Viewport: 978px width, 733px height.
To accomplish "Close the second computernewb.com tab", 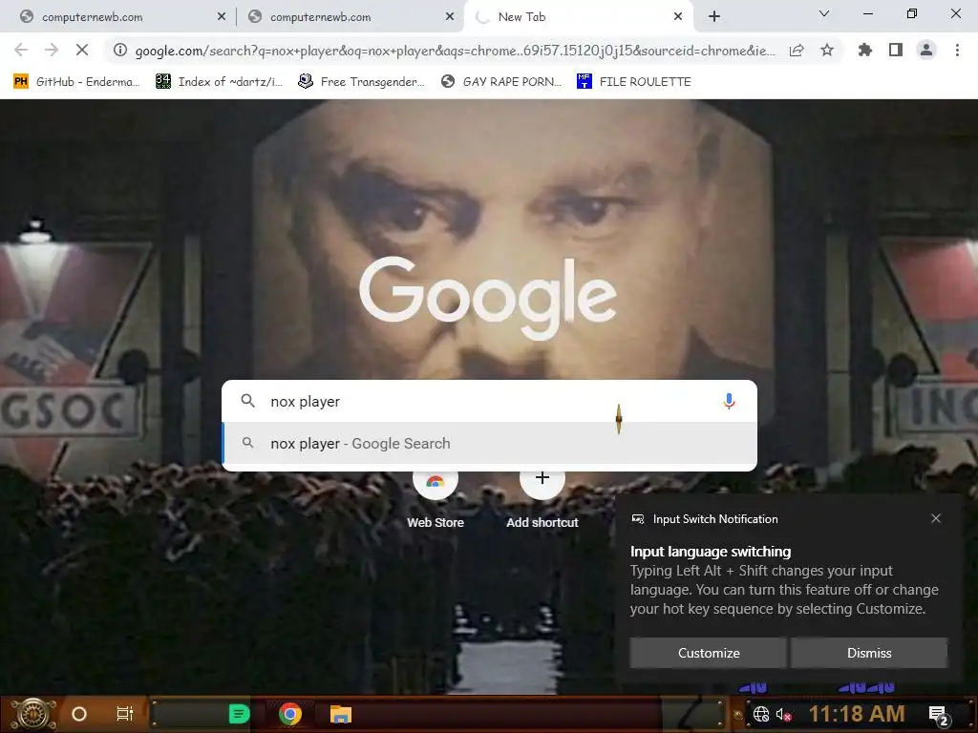I will tap(449, 17).
